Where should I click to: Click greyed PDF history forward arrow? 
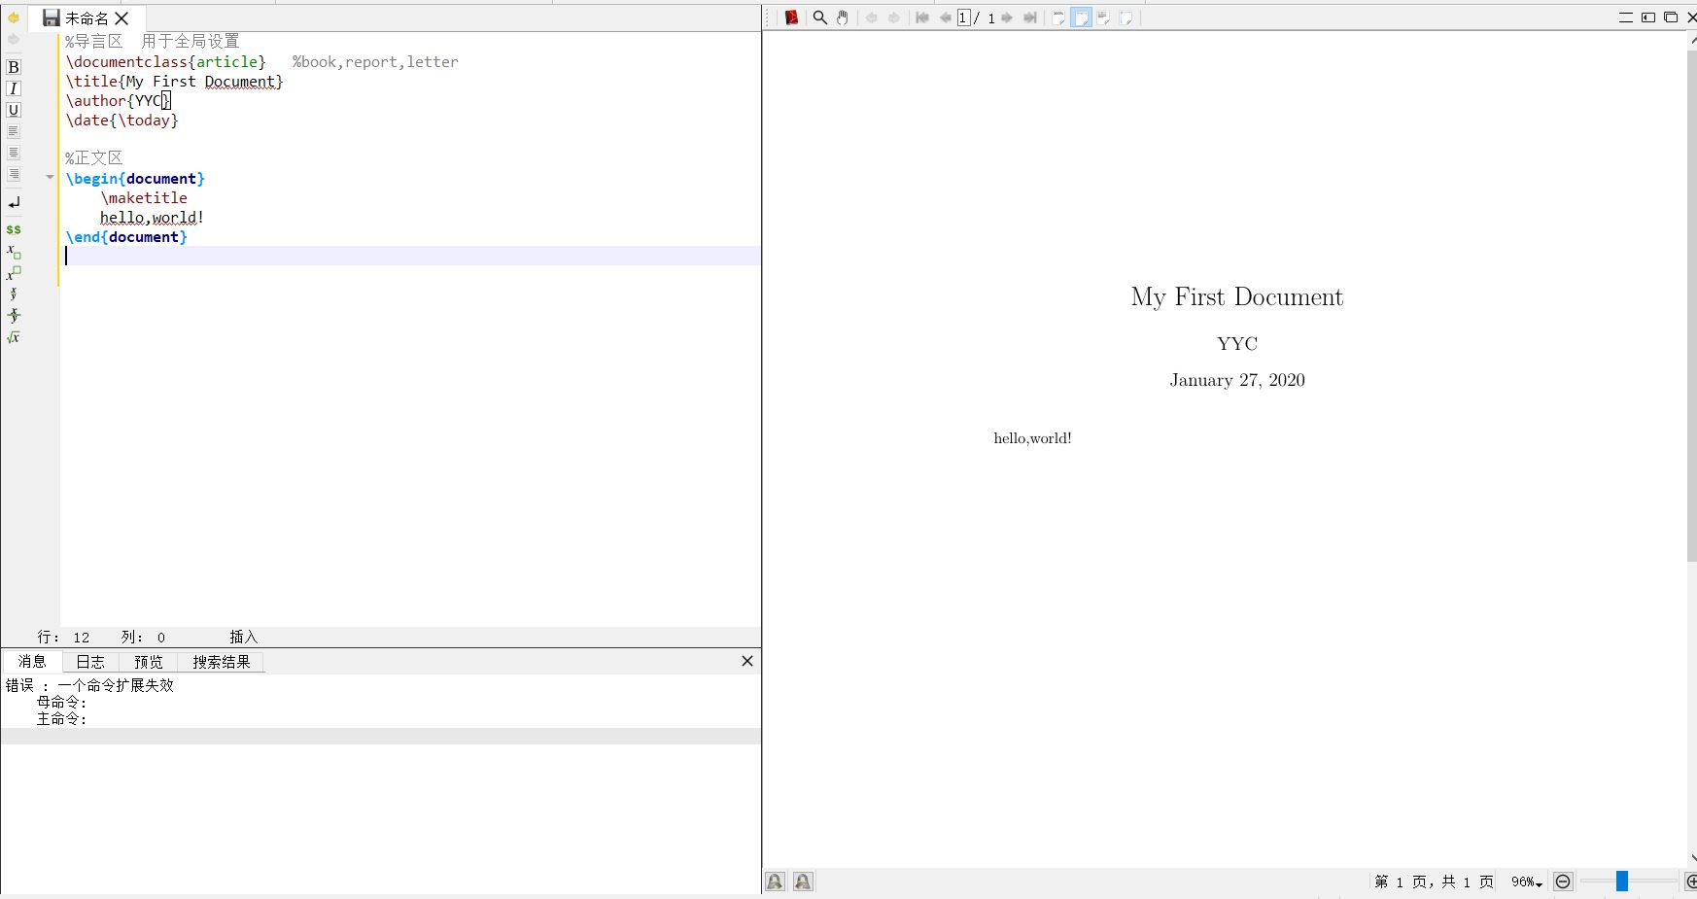(894, 17)
